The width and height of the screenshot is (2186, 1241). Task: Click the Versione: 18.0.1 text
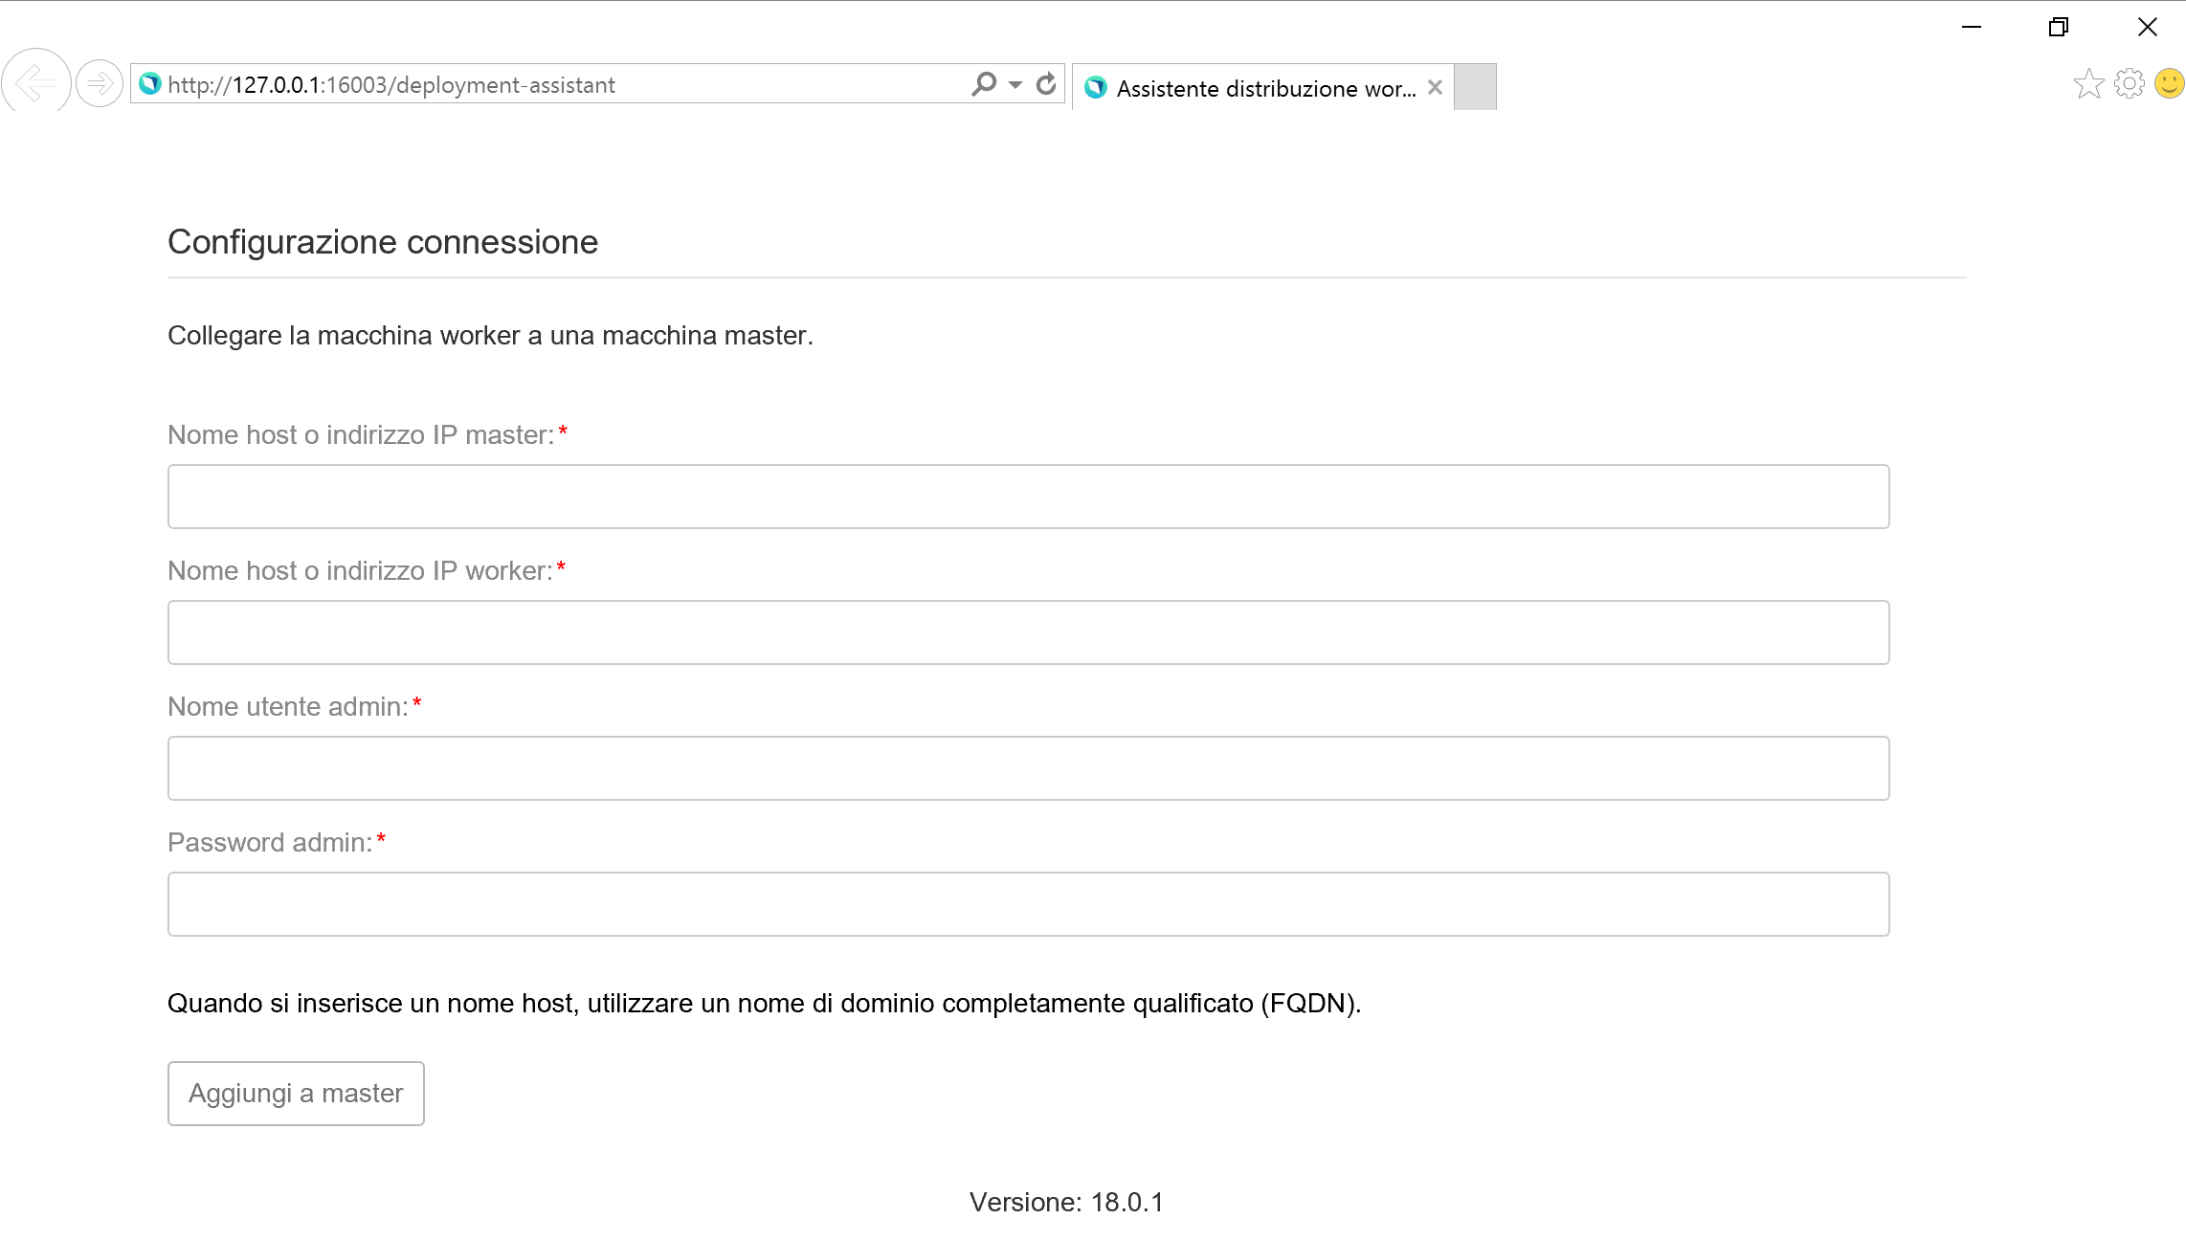pyautogui.click(x=1066, y=1202)
